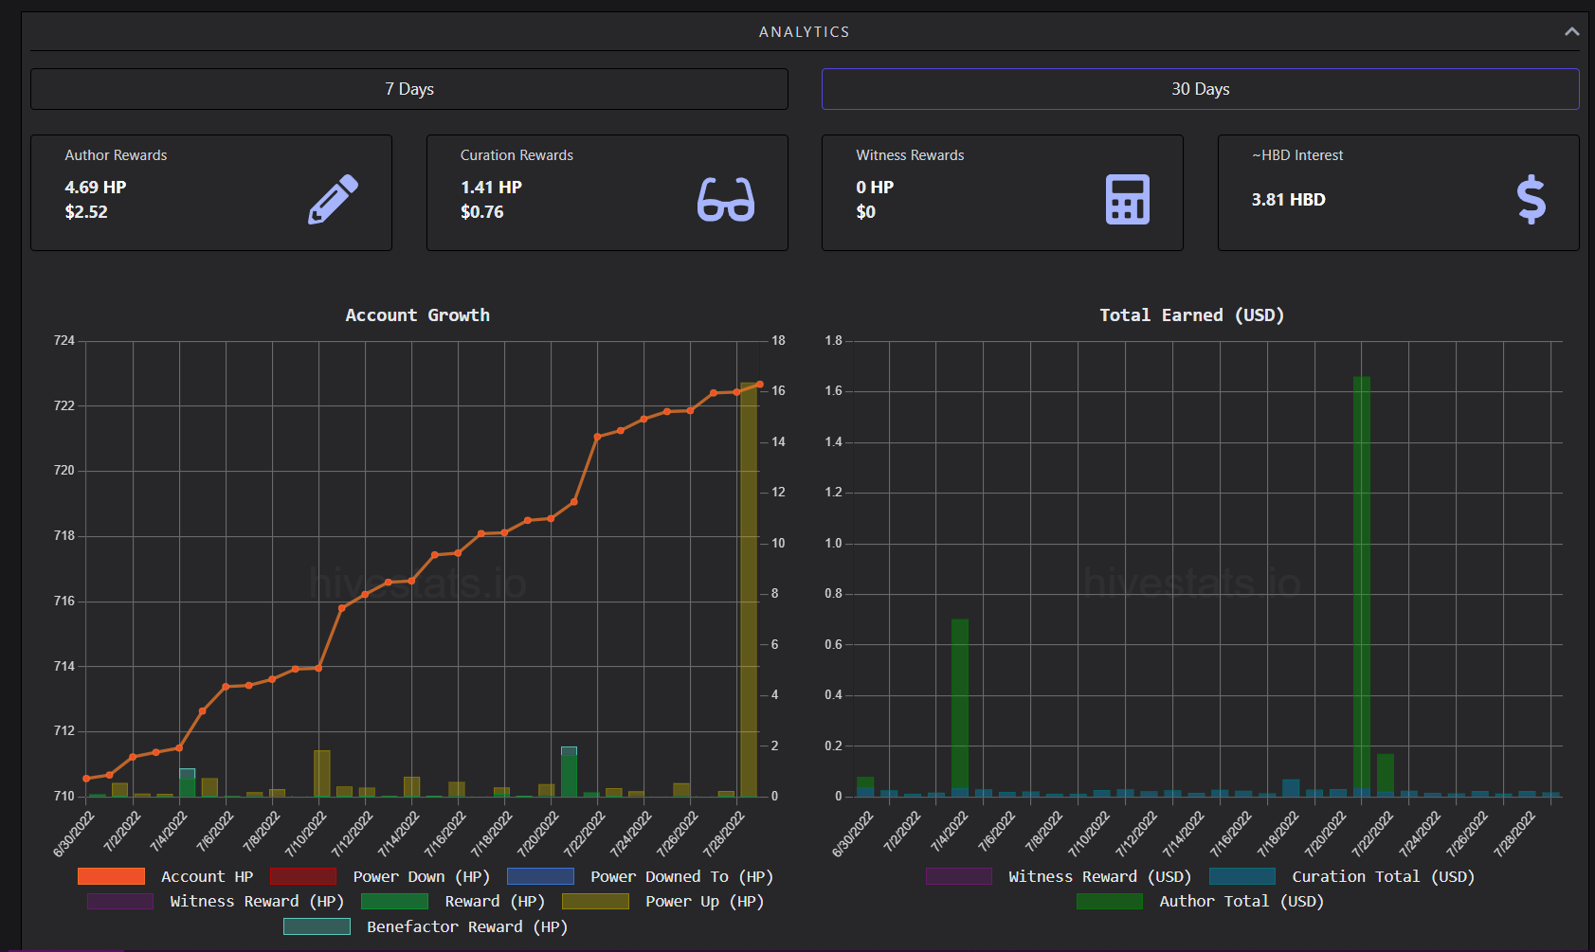Click the Witness Rewards card title
The width and height of the screenshot is (1595, 952).
tap(910, 155)
